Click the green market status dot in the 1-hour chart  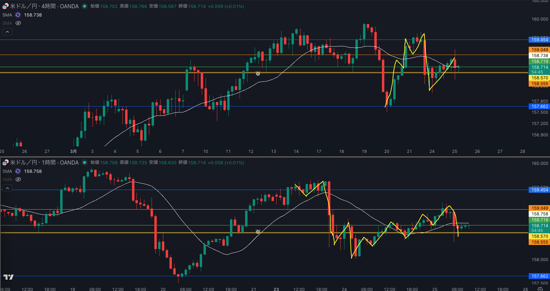(x=85, y=163)
